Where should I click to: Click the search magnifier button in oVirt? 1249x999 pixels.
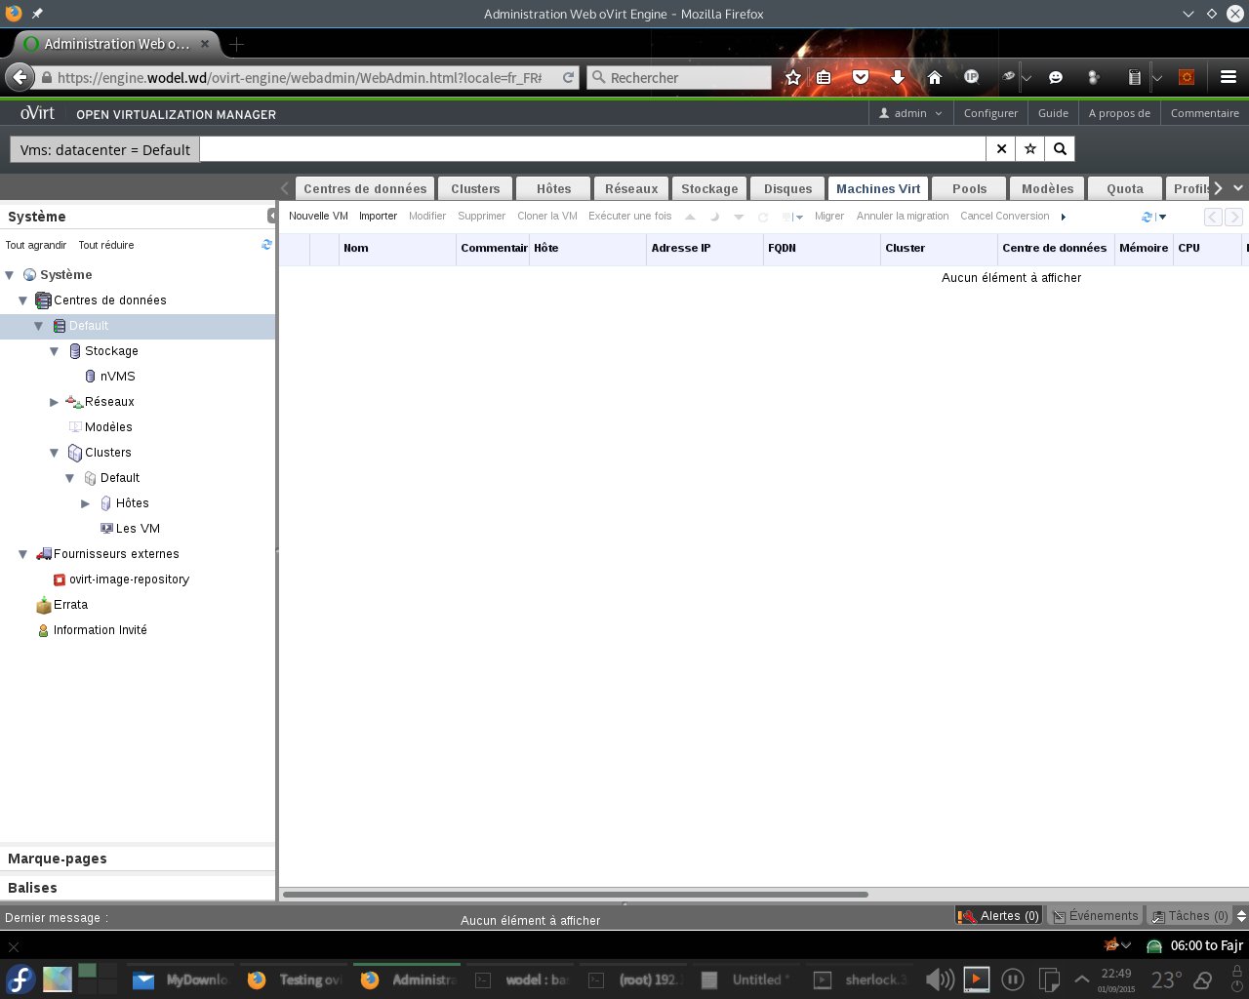1060,149
